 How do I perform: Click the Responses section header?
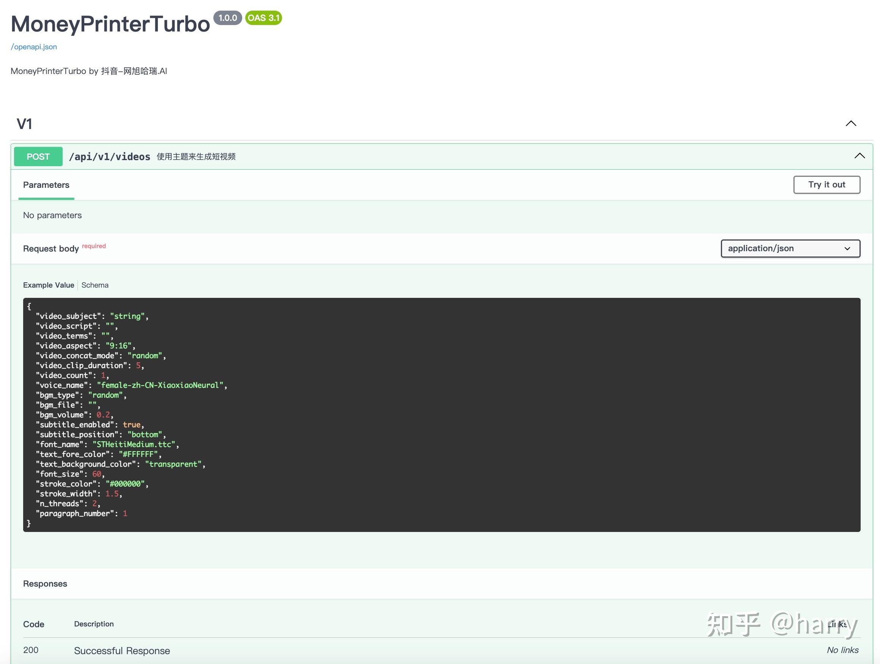pyautogui.click(x=45, y=584)
